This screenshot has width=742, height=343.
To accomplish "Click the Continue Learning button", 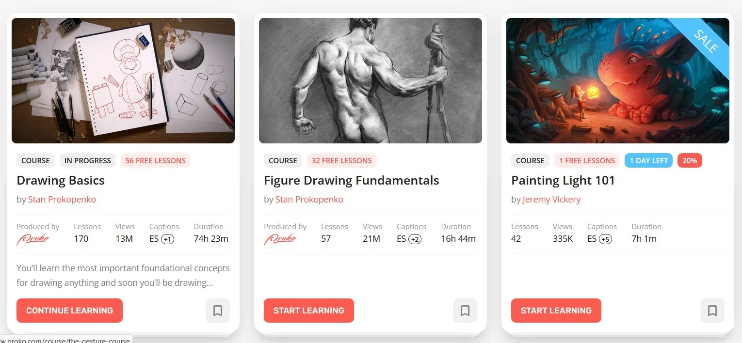I will [69, 311].
